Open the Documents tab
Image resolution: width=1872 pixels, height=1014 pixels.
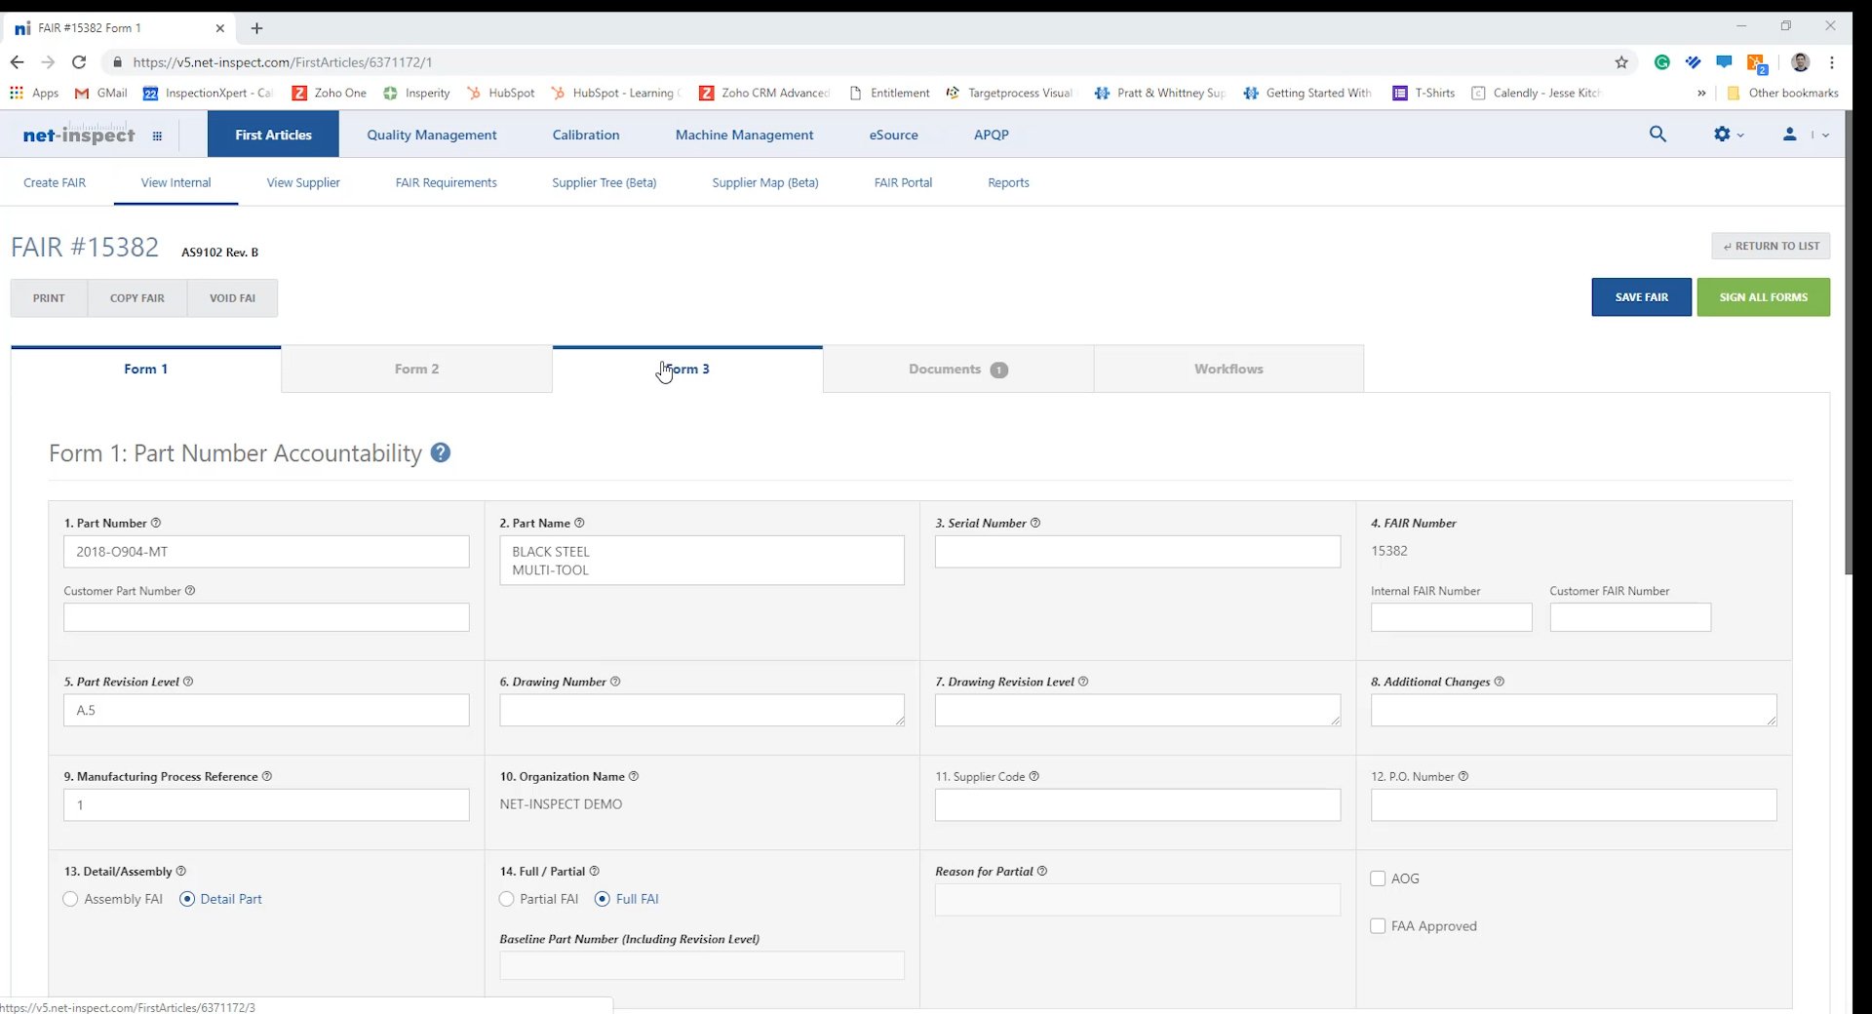point(943,369)
